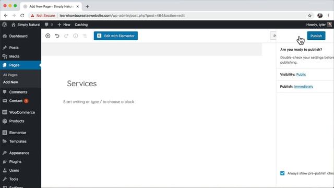Click Howdy, tyler account menu
334x188 pixels.
click(x=316, y=25)
